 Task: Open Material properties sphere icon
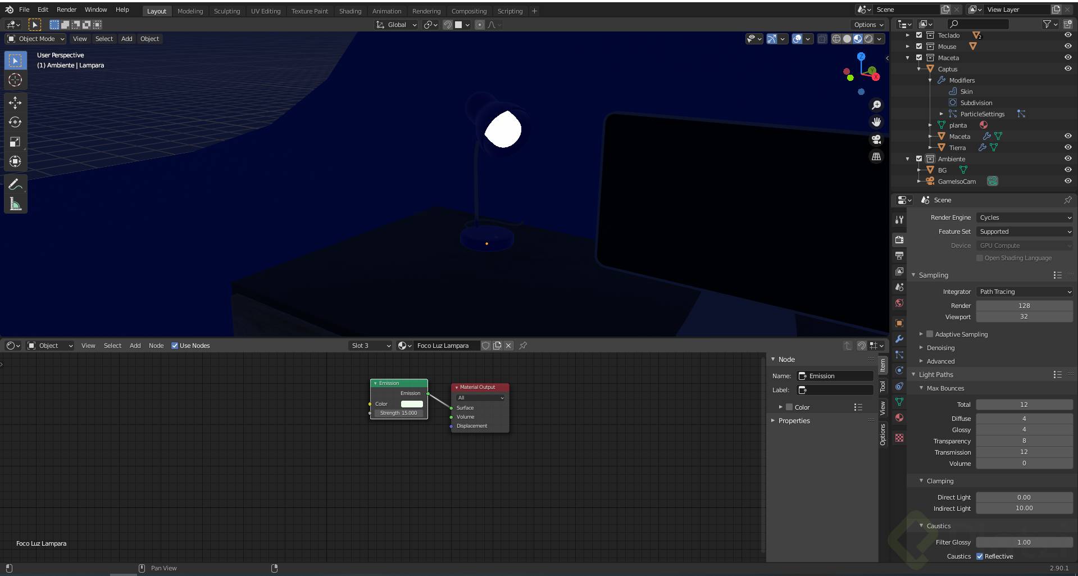coord(899,418)
